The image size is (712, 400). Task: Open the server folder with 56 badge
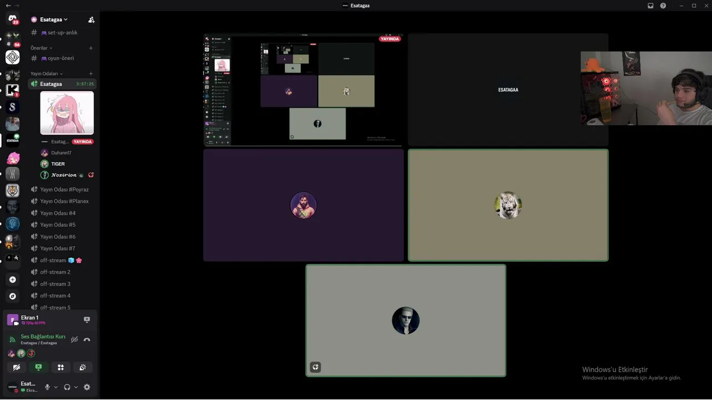(12, 39)
